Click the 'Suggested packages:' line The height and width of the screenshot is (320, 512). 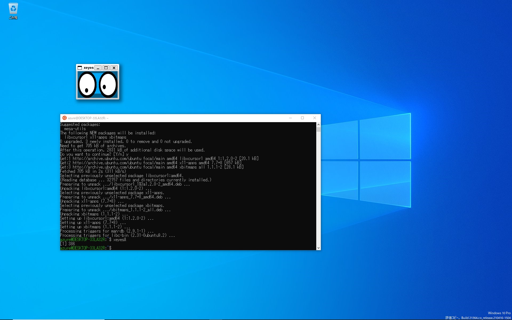coord(80,125)
